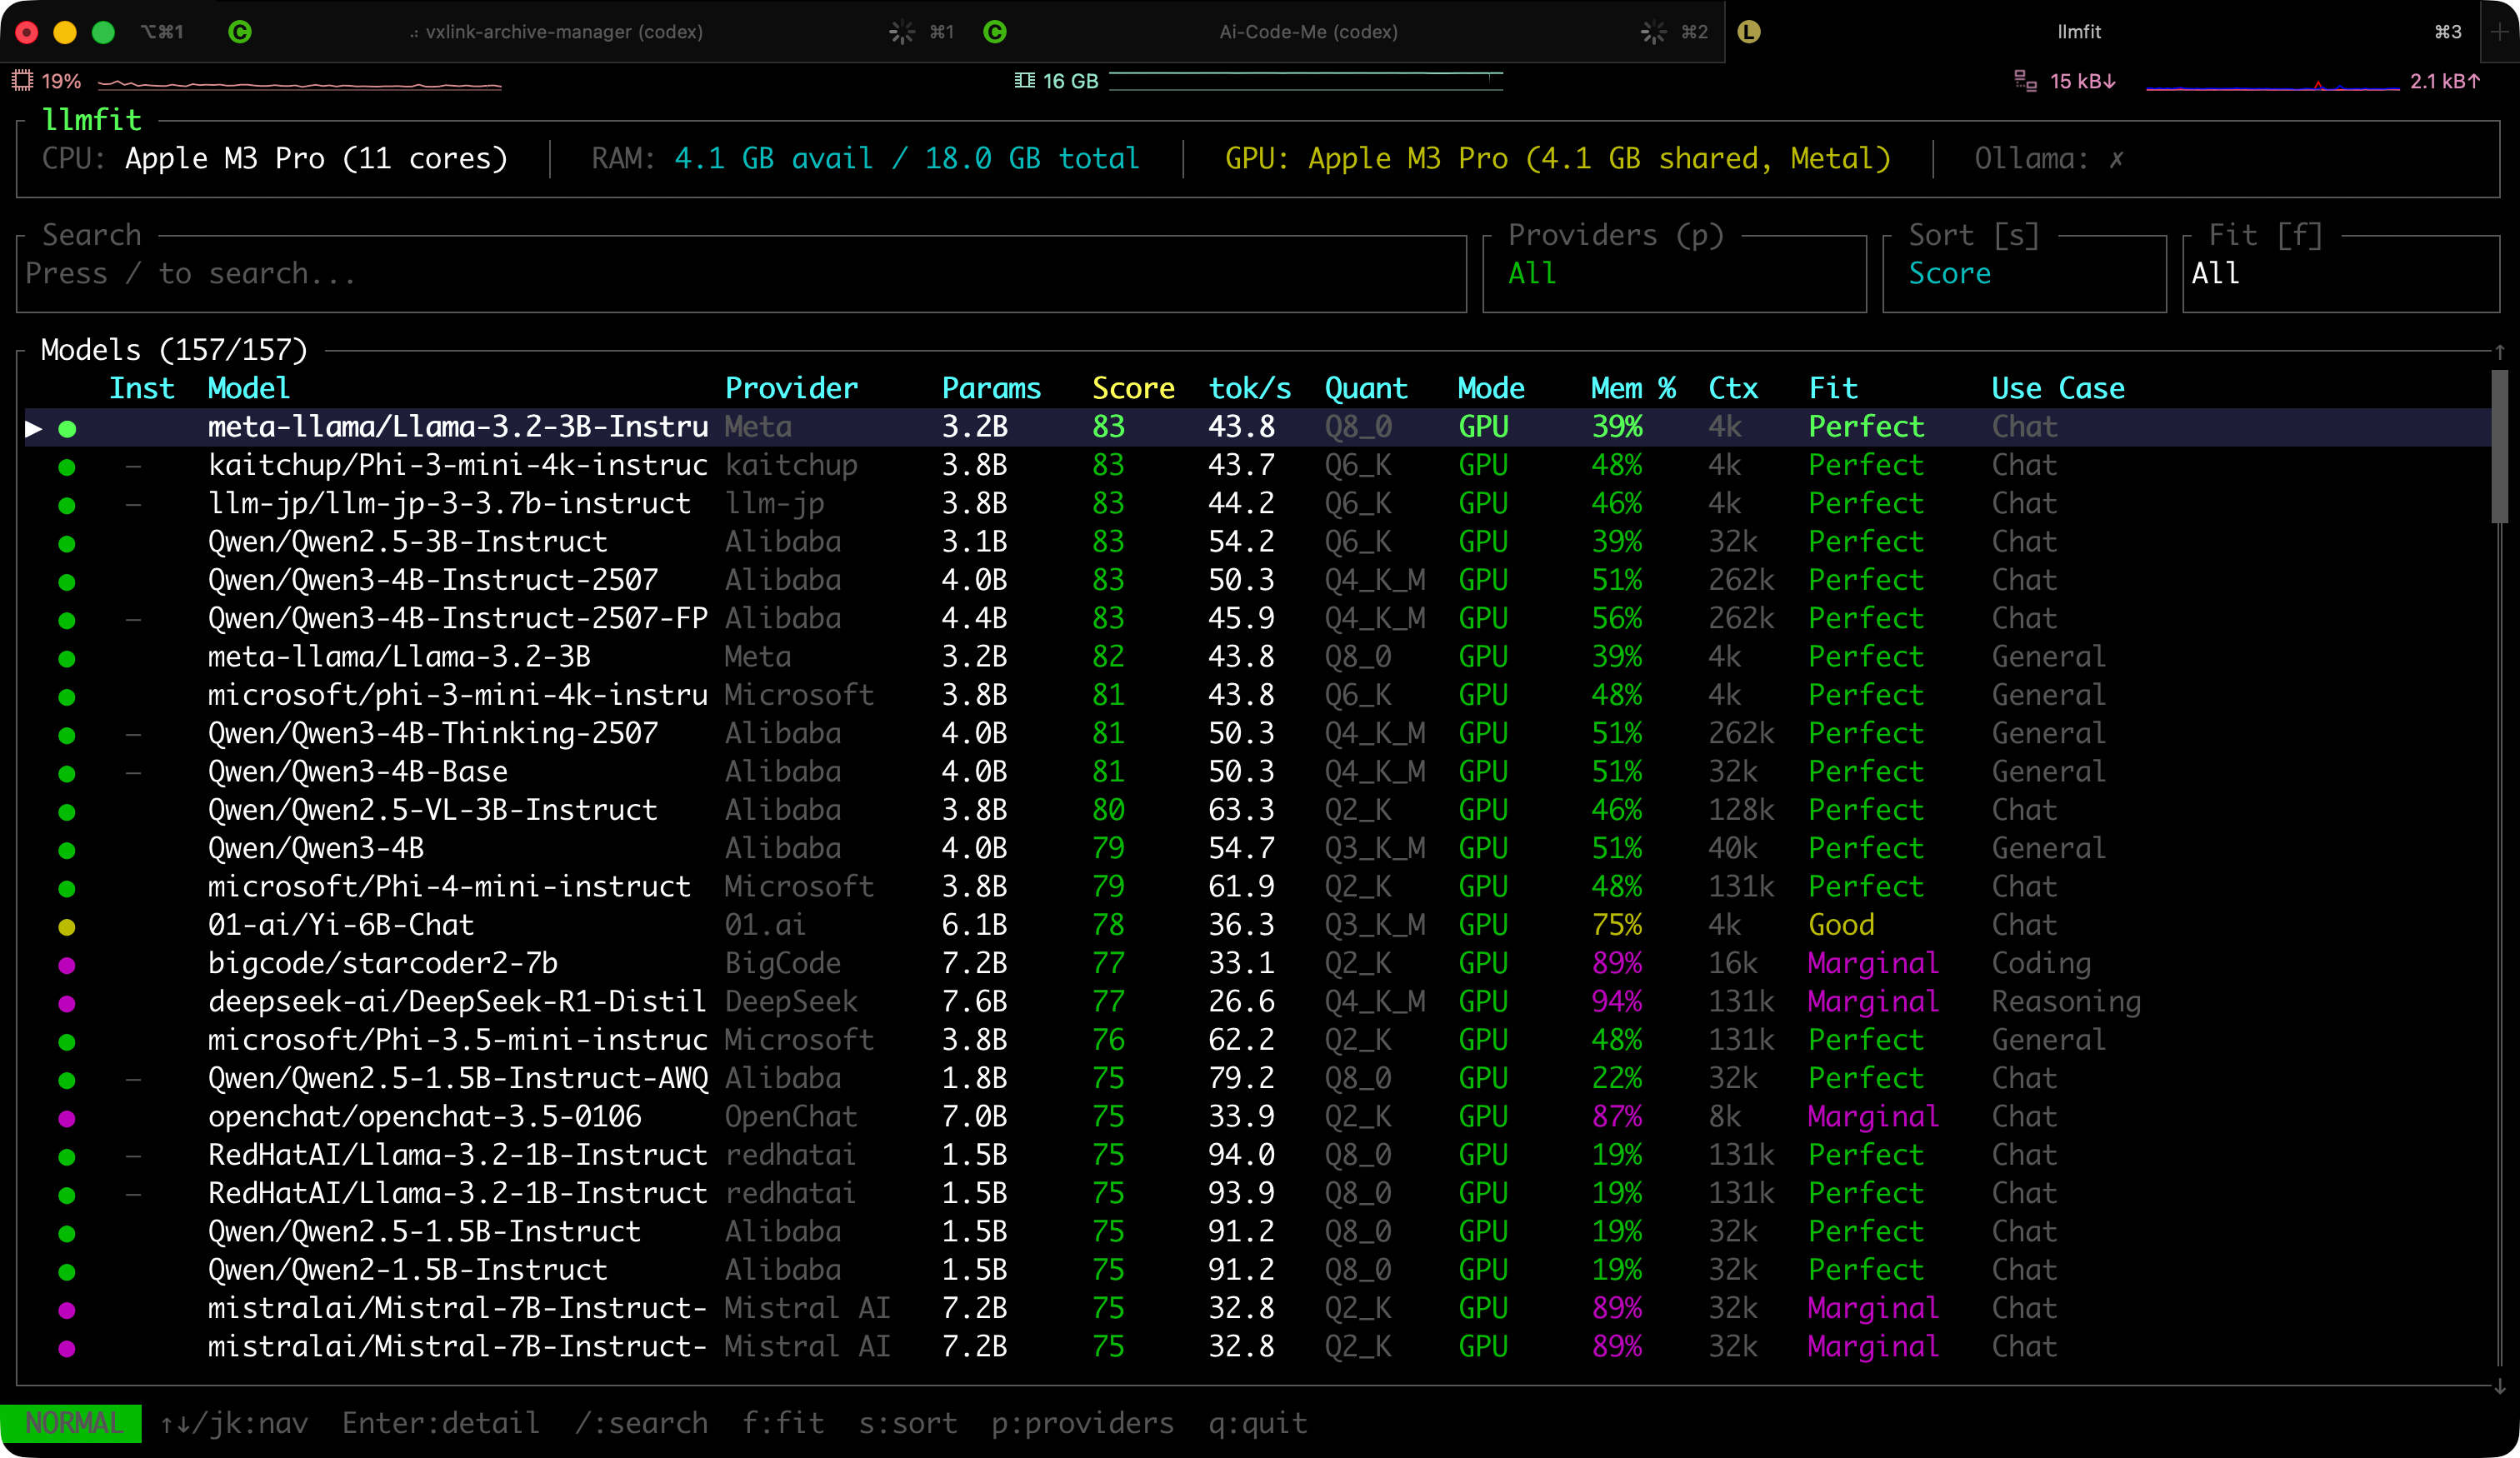Click green status dot for meta-llama/Llama-3.2-3B General row
Screen dimensions: 2520x1458
coord(67,658)
